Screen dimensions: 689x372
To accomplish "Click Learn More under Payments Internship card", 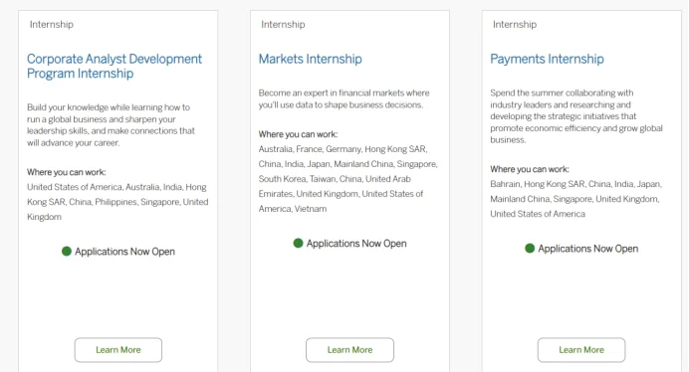I will 581,349.
